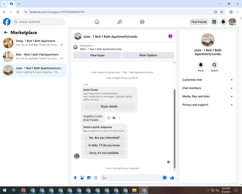The height and width of the screenshot is (194, 242).
Task: Click the Find friends button
Action: 199,22
